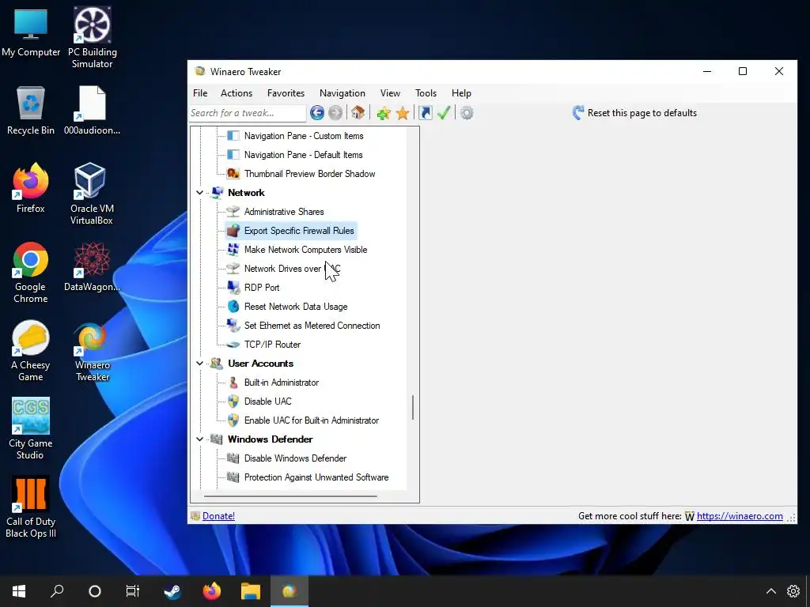Screen dimensions: 810x607
Task: Click the Search for a tweak field
Action: tap(248, 112)
